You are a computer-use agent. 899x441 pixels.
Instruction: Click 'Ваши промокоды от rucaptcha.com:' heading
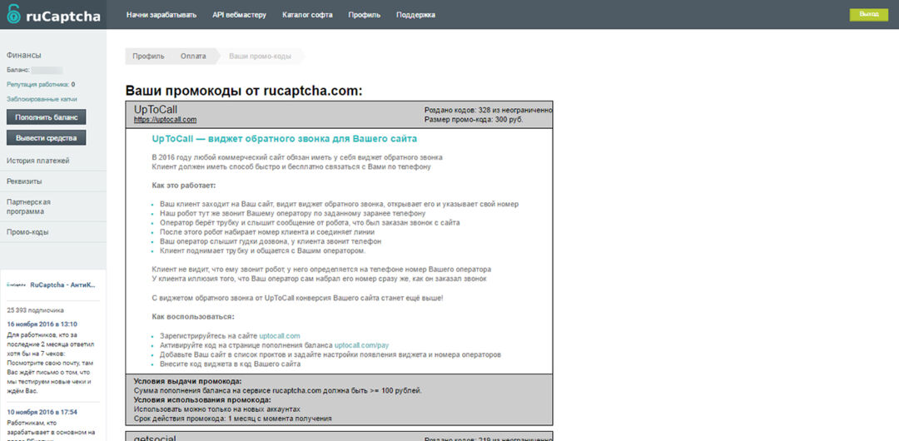pyautogui.click(x=244, y=92)
